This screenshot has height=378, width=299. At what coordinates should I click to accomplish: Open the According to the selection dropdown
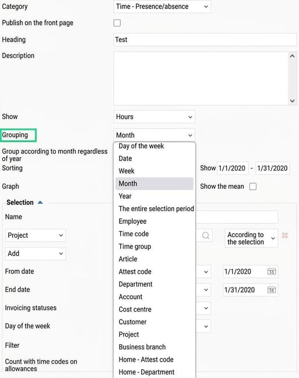[x=251, y=238]
